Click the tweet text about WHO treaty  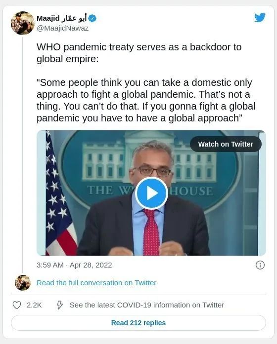tap(139, 53)
